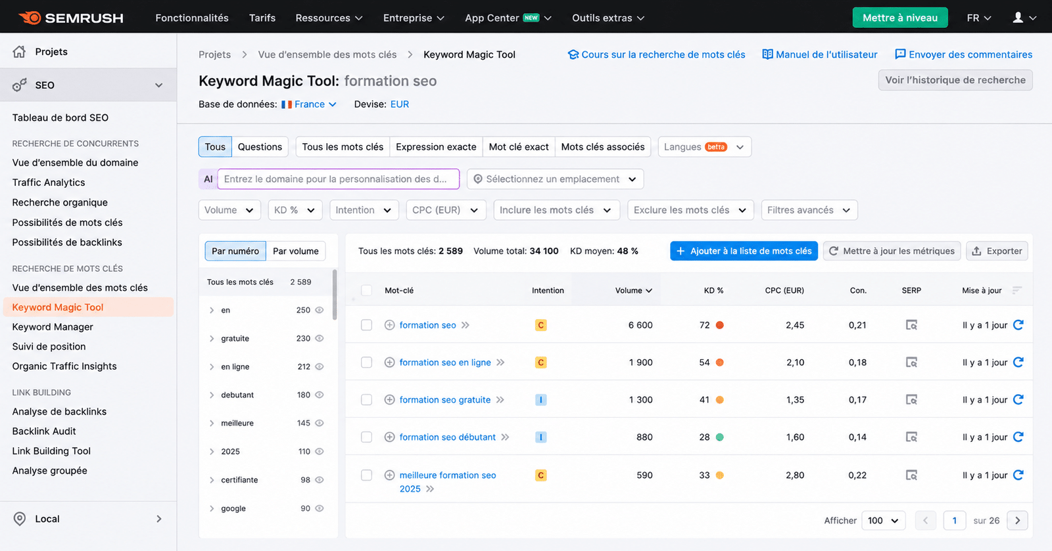
Task: Open the CPC (EUR) filter dropdown
Action: click(x=446, y=210)
